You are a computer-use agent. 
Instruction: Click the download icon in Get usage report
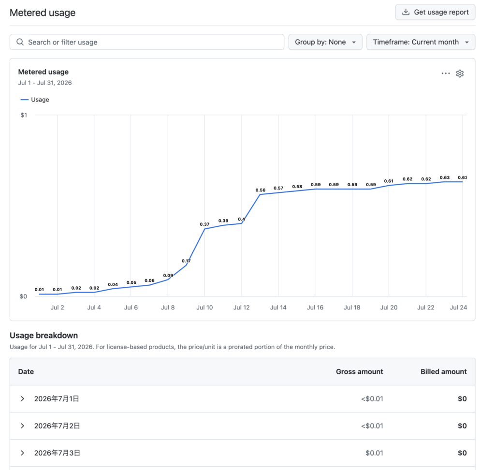pos(406,12)
